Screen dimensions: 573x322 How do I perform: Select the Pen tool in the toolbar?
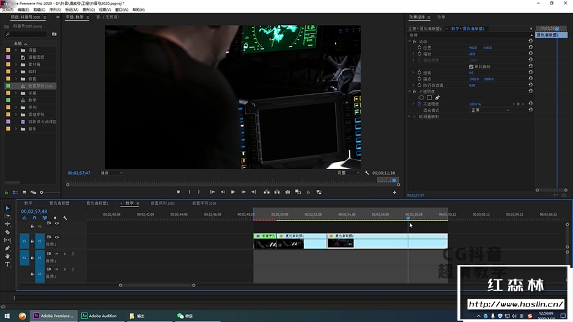coord(7,248)
